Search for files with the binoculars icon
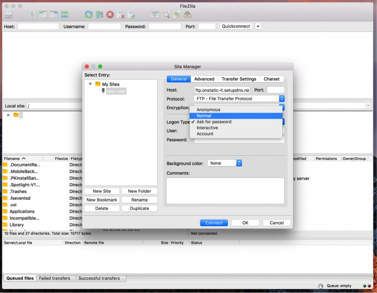This screenshot has height=293, width=377. [x=187, y=15]
